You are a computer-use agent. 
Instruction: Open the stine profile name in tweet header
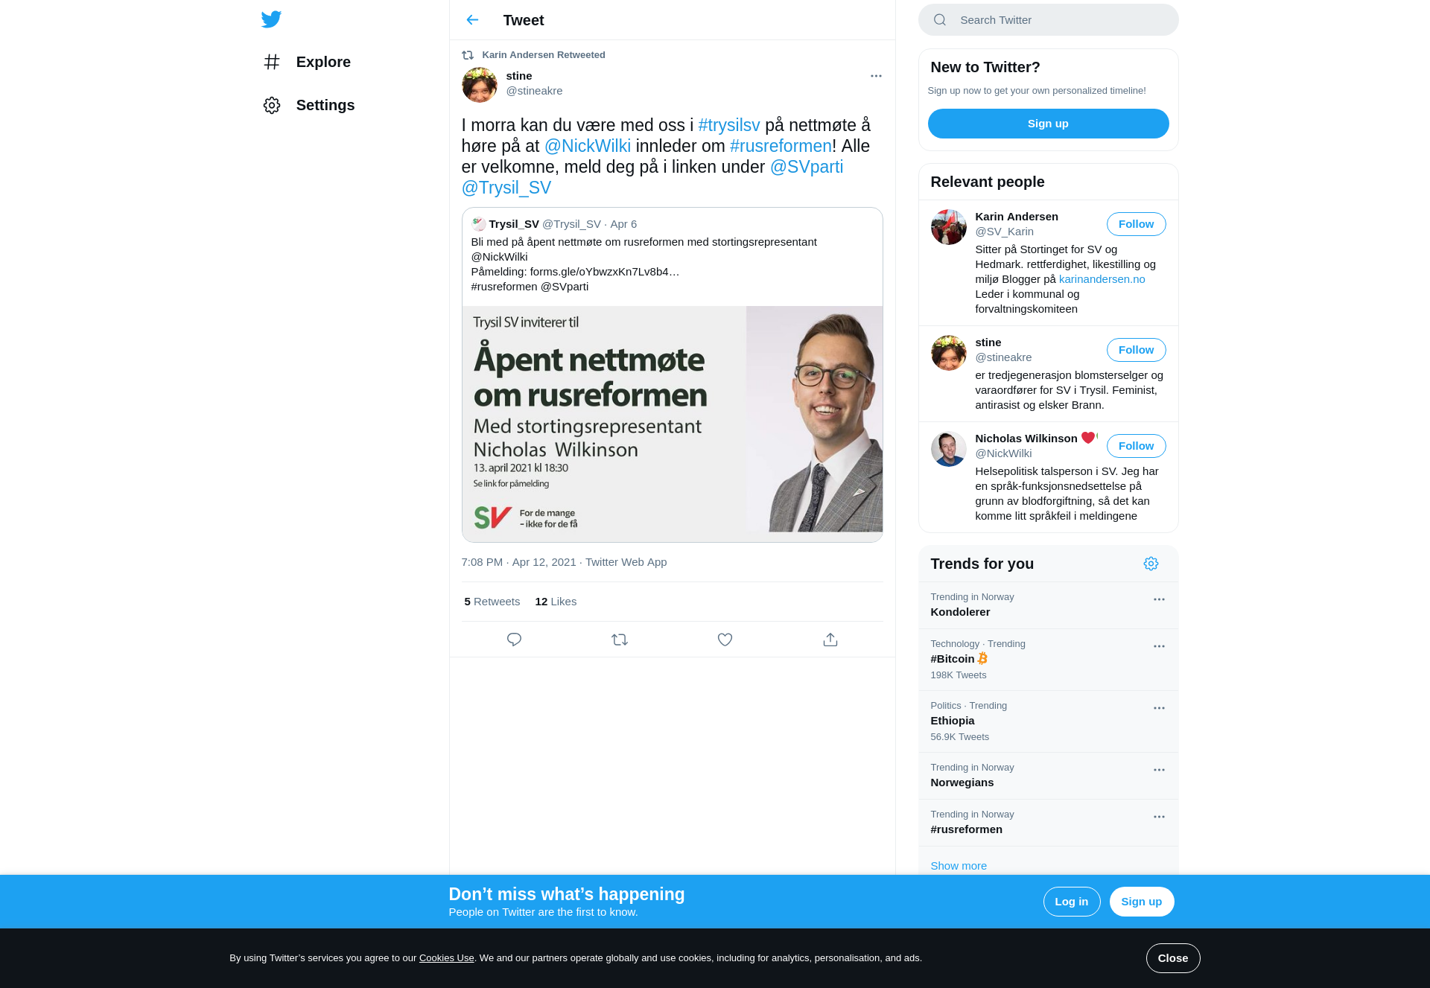coord(519,76)
